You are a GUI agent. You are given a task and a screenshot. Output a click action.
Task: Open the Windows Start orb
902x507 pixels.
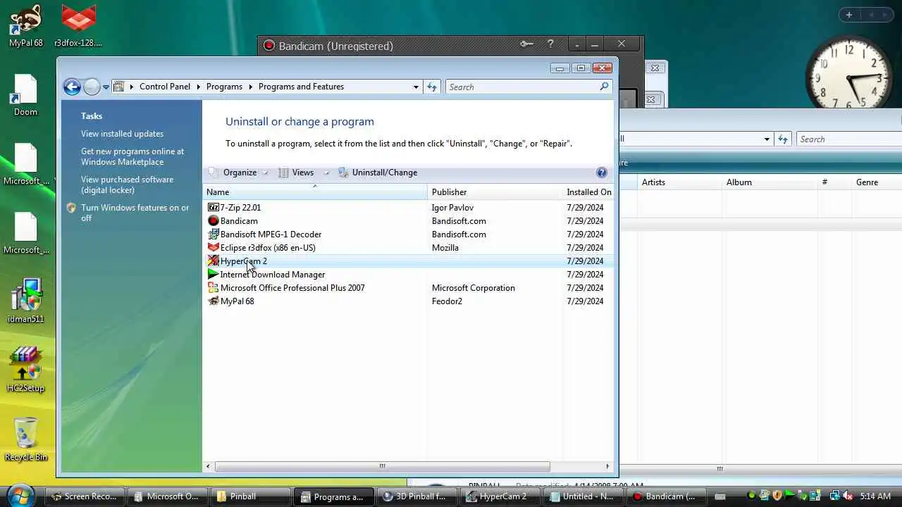point(21,496)
